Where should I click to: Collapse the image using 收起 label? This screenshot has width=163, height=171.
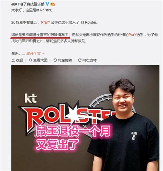point(19,60)
